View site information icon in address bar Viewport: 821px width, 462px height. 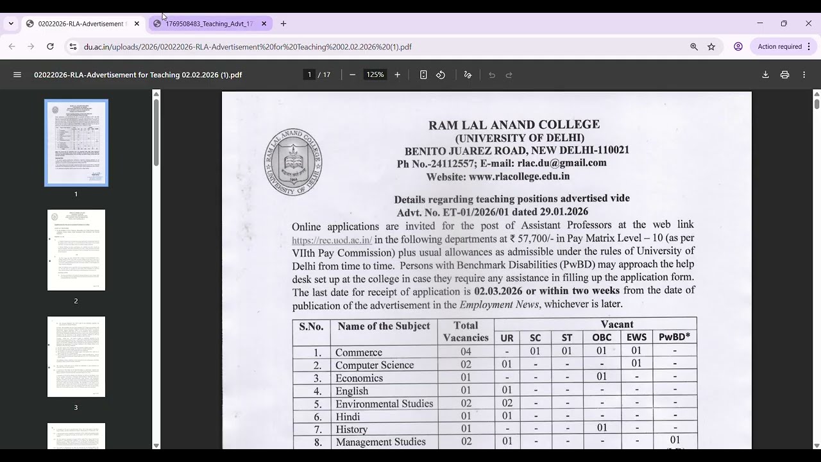point(72,46)
